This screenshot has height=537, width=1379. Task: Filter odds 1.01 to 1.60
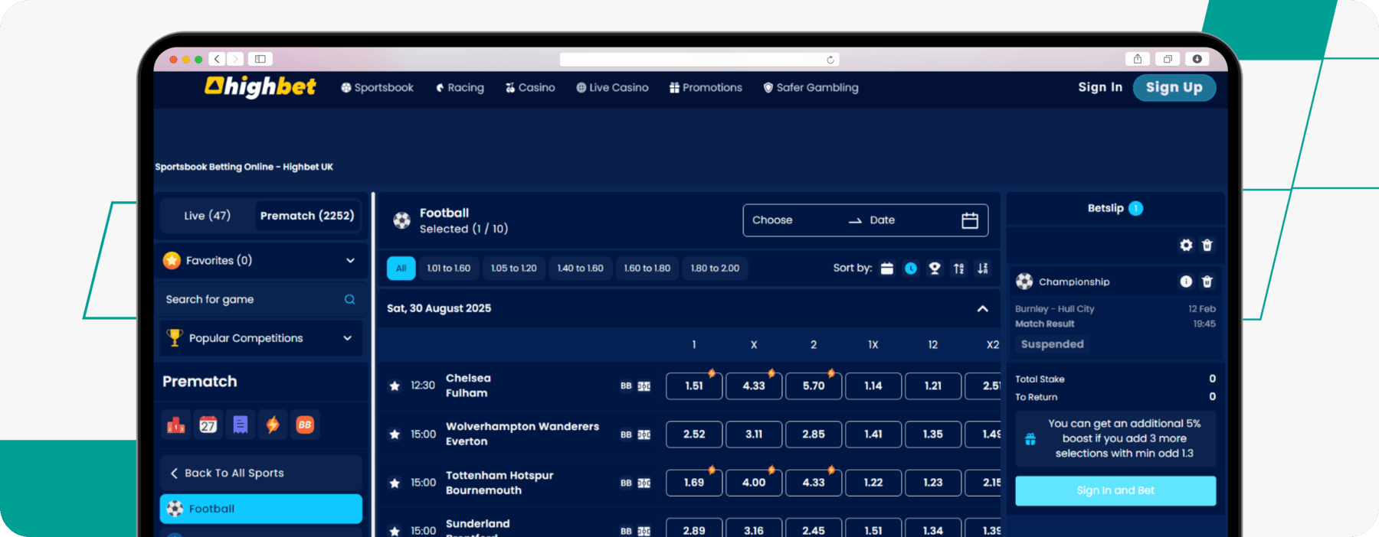click(449, 268)
